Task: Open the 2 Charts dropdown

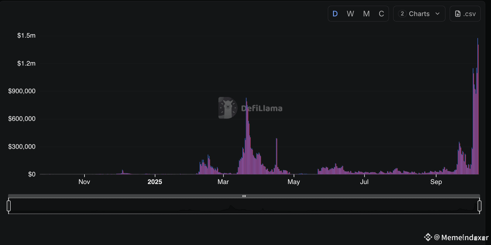Action: tap(419, 14)
